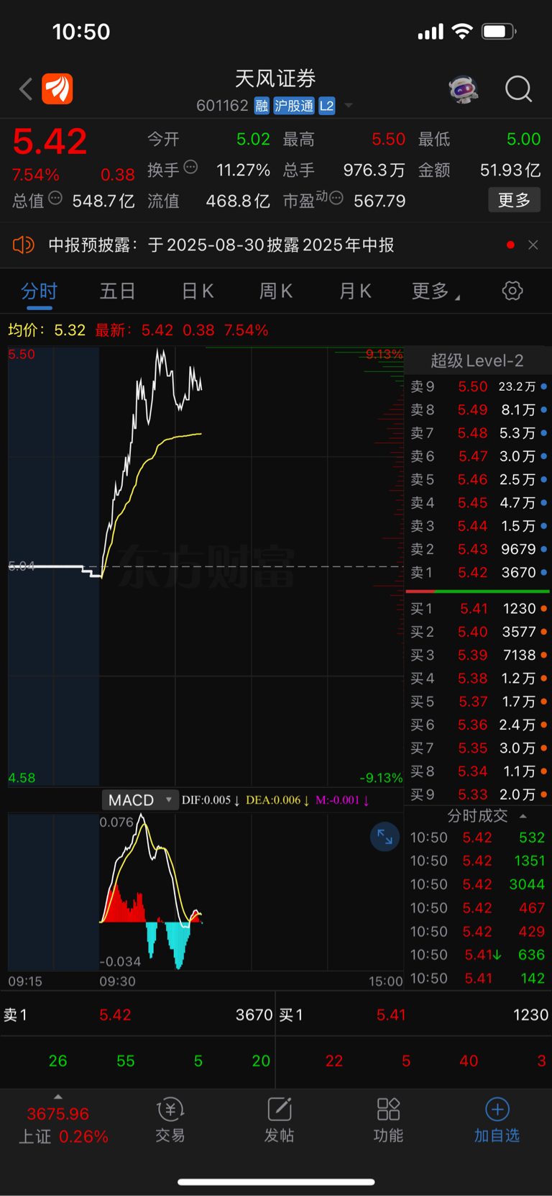Image resolution: width=552 pixels, height=1196 pixels.
Task: Switch to 五日 chart tab
Action: [117, 291]
